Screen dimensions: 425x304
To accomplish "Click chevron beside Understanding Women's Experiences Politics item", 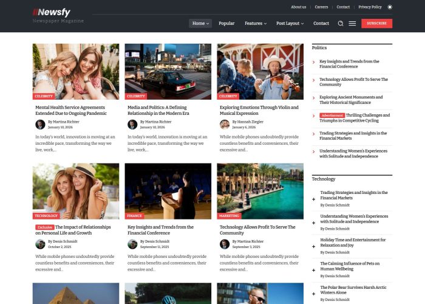I will tap(314, 152).
